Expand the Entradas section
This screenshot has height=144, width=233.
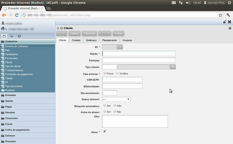(27, 95)
